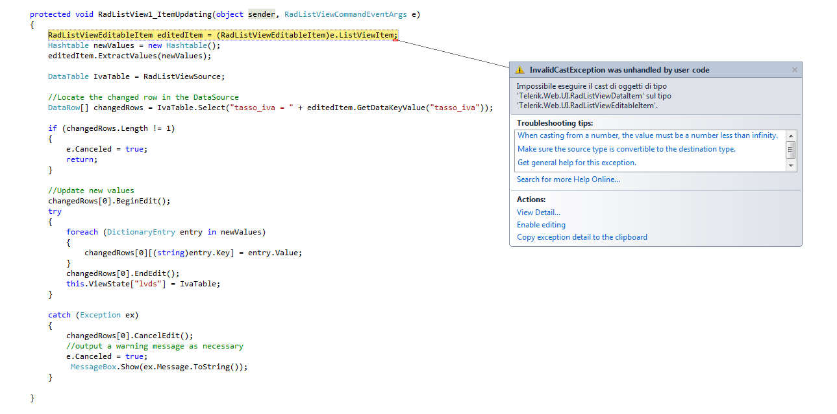Click the Enable editing action
This screenshot has height=414, width=837.
click(x=541, y=225)
